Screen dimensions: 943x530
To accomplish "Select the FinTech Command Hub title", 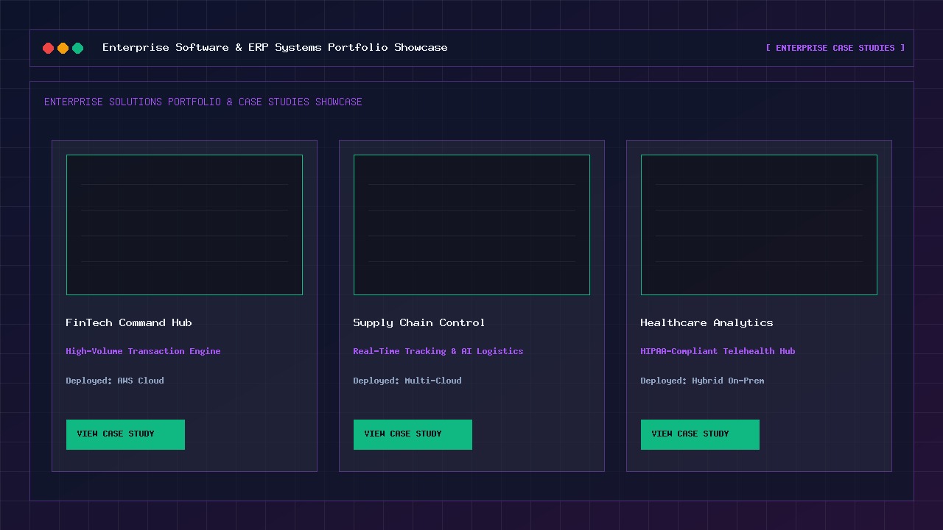I will click(129, 322).
